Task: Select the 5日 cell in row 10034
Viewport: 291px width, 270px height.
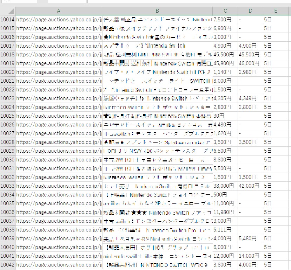Action: [x=276, y=195]
